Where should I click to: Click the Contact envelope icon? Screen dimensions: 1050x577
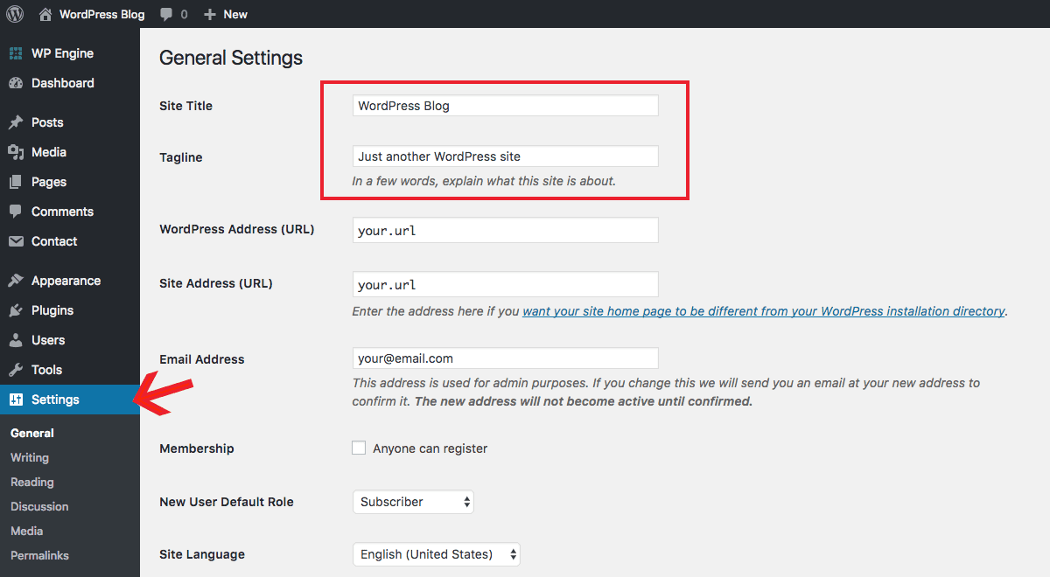16,241
